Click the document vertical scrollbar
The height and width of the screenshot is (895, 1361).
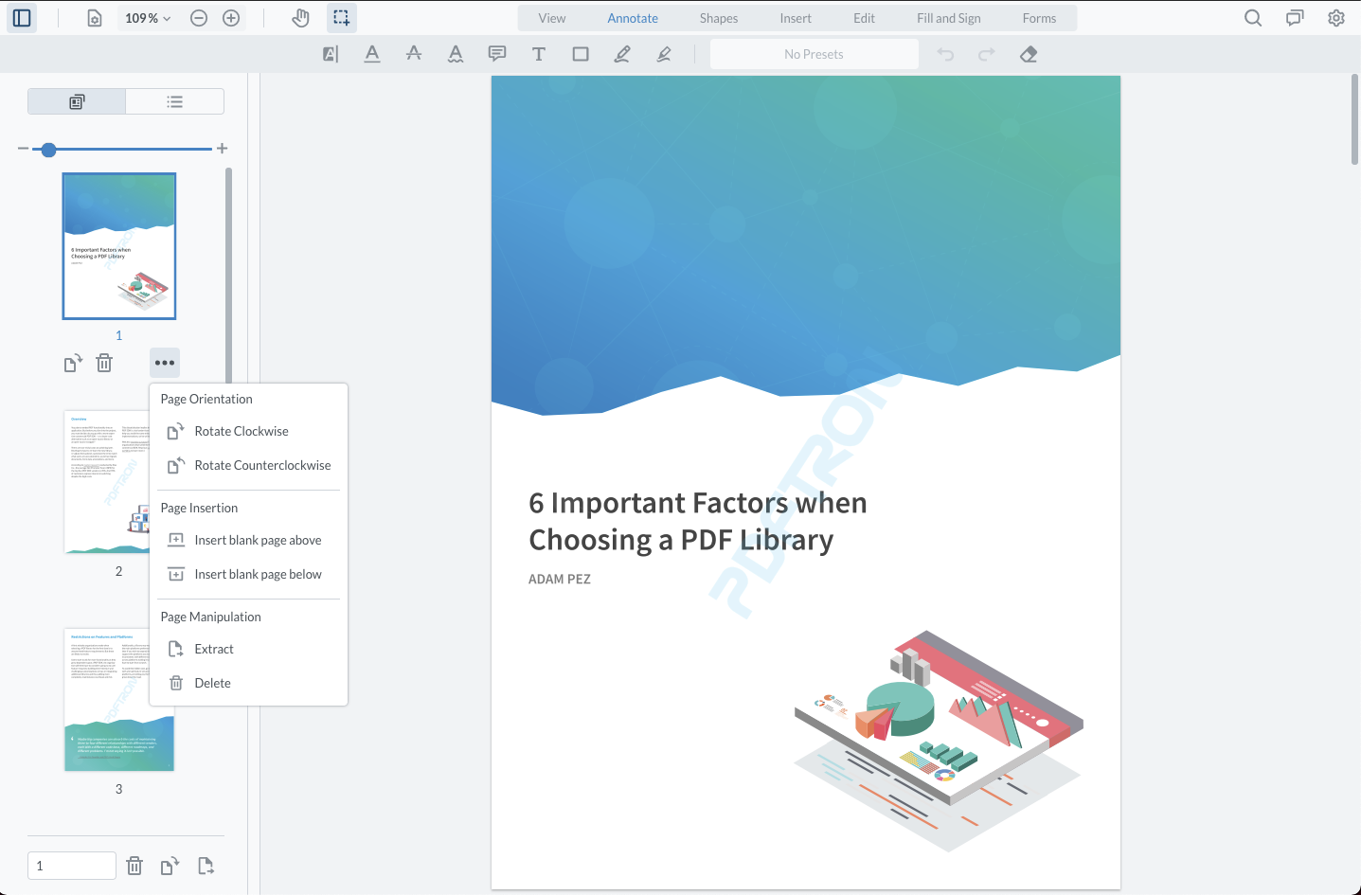coord(1354,119)
